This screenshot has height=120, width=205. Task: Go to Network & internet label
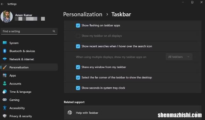point(22,59)
